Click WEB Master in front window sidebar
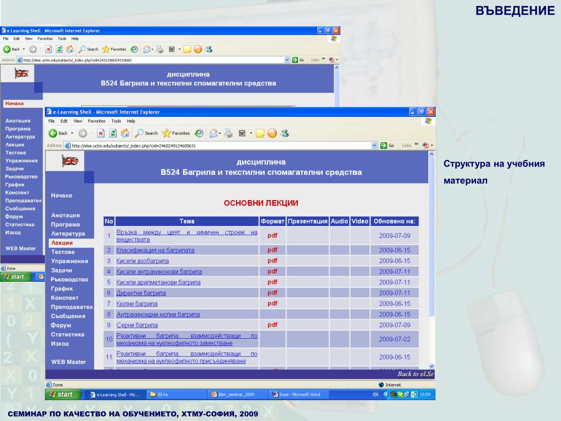The height and width of the screenshot is (421, 561). [68, 362]
